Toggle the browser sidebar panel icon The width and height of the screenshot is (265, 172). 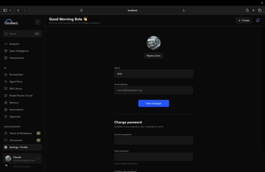click(x=5, y=10)
